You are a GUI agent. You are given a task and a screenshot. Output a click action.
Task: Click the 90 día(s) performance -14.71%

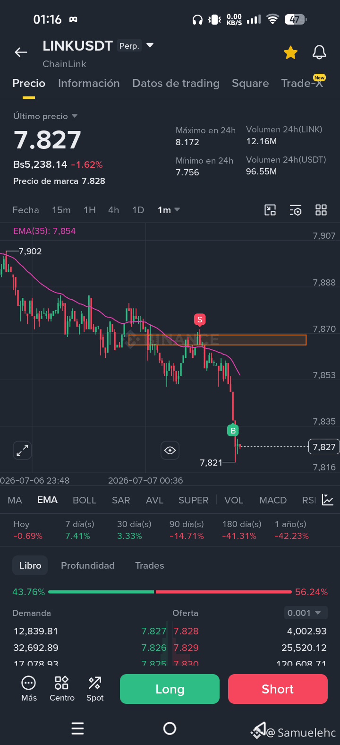187,536
